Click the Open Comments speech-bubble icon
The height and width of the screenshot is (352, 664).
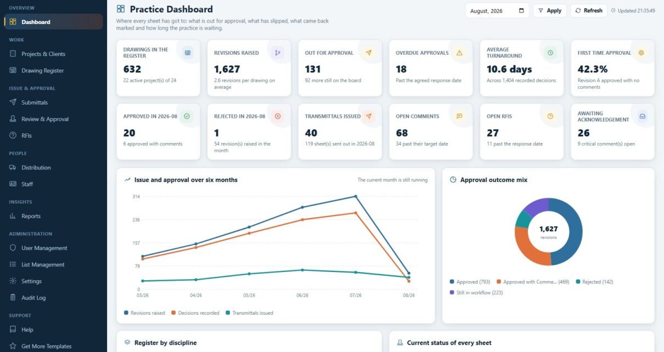point(459,116)
